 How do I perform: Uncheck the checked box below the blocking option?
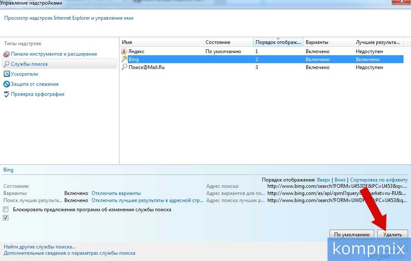point(6,217)
